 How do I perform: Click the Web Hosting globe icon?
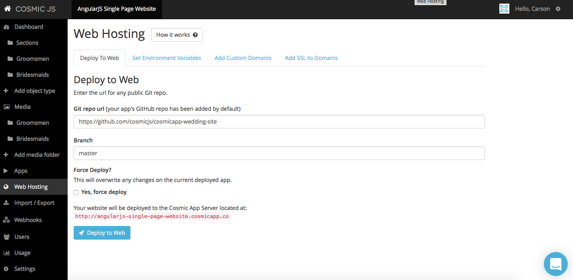(x=6, y=187)
